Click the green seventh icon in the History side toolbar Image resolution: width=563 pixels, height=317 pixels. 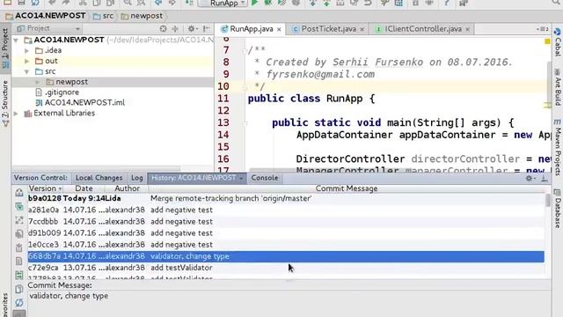click(x=19, y=275)
